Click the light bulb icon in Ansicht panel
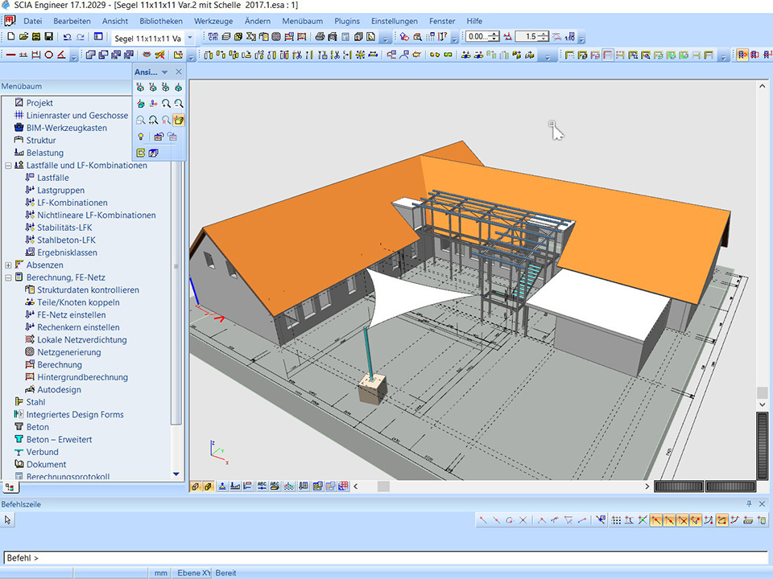This screenshot has width=773, height=579. coord(141,137)
